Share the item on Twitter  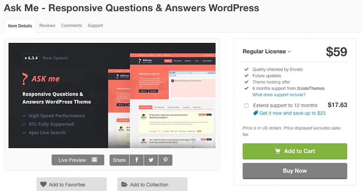151,160
